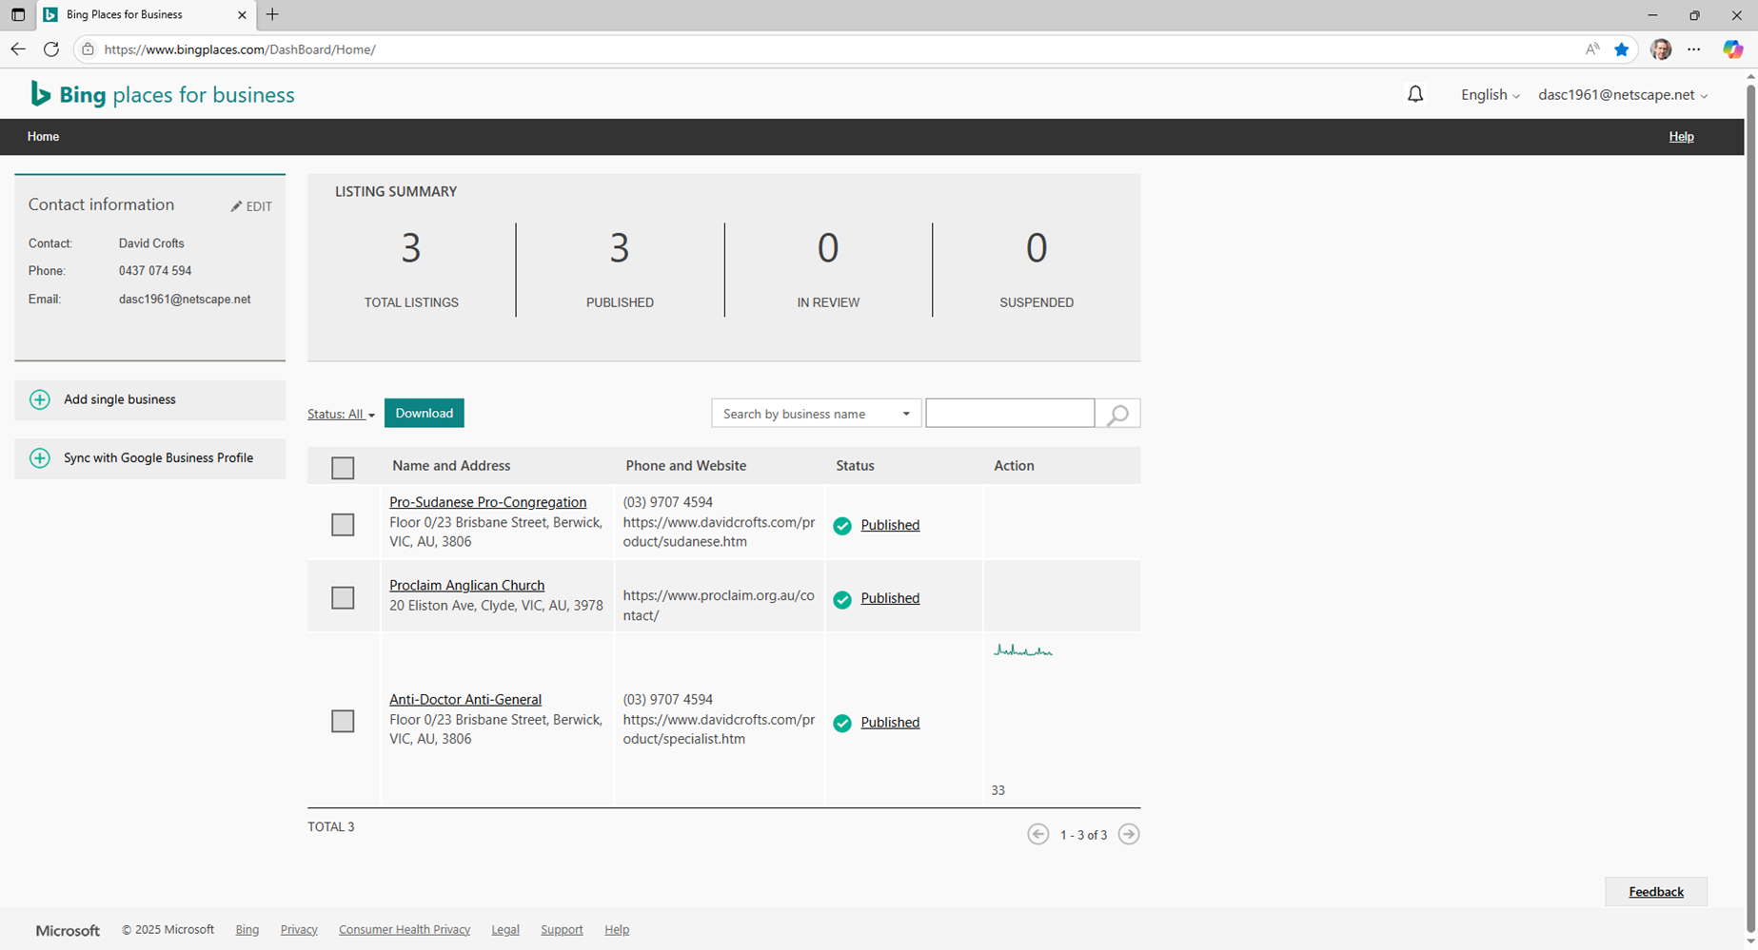Go to next page arrow
This screenshot has height=950, width=1758.
click(1129, 834)
